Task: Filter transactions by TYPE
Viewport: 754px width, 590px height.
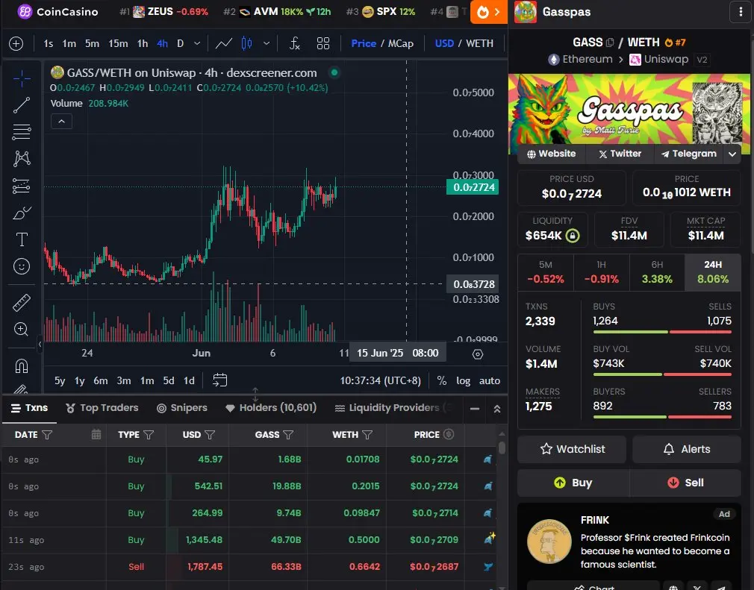Action: (x=149, y=435)
